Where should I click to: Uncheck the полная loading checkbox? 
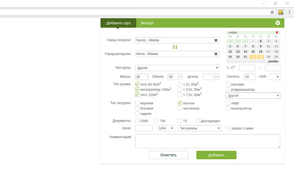pos(180,103)
